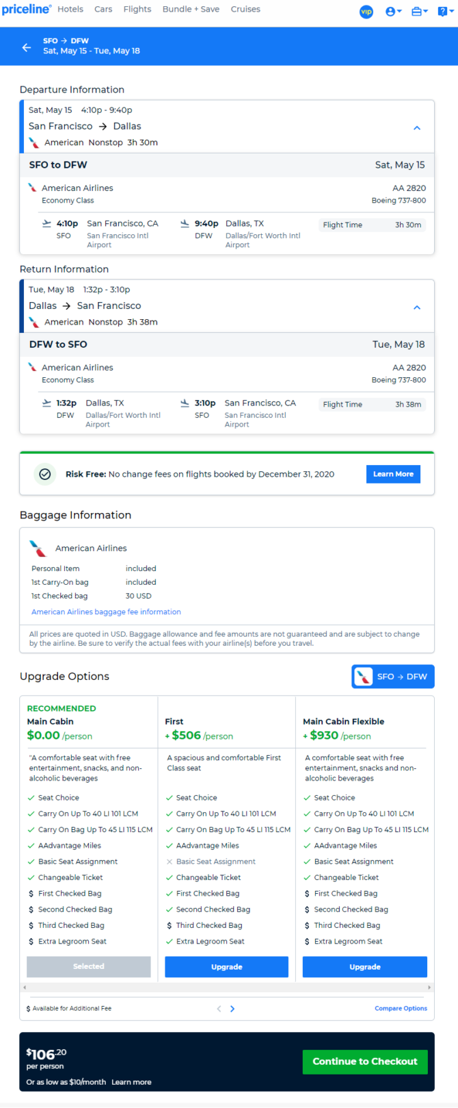Image resolution: width=458 pixels, height=1108 pixels.
Task: Collapse the return flight details chevron
Action: click(417, 307)
